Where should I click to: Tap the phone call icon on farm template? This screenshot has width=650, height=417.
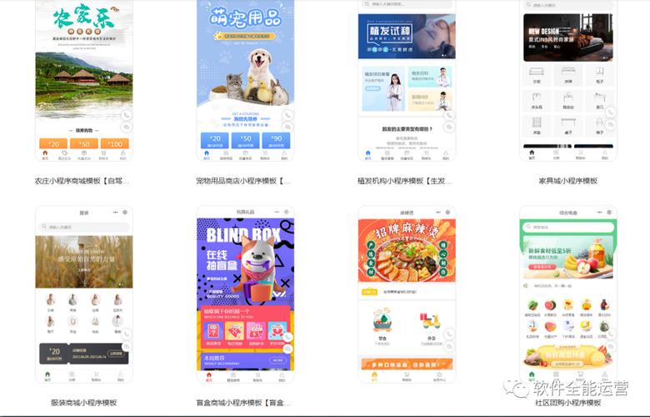(126, 115)
